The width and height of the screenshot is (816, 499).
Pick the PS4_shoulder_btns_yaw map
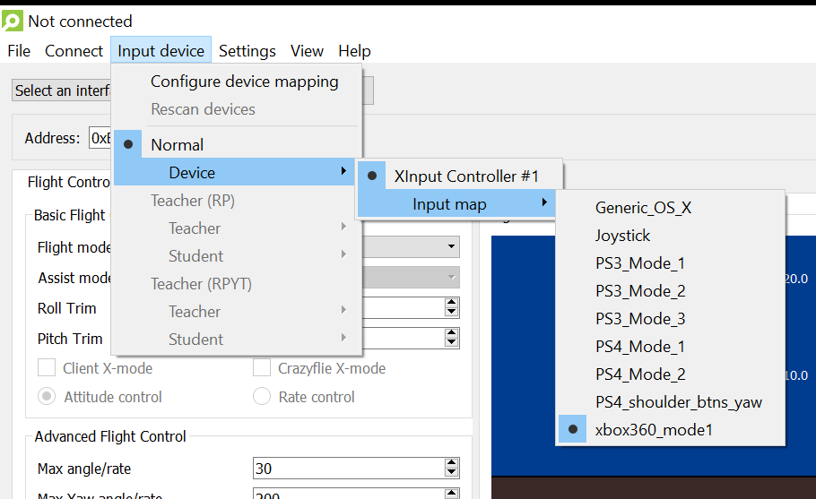[x=678, y=402]
